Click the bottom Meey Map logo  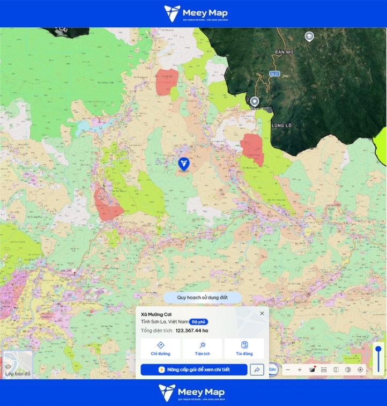click(x=192, y=393)
